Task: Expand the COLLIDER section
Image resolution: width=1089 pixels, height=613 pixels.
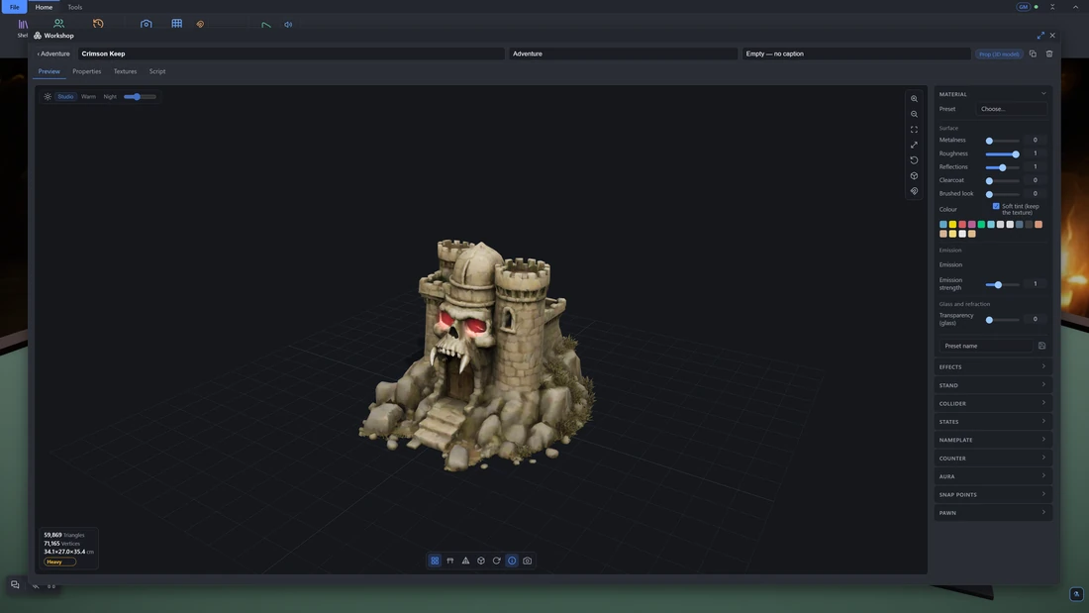Action: (x=992, y=403)
